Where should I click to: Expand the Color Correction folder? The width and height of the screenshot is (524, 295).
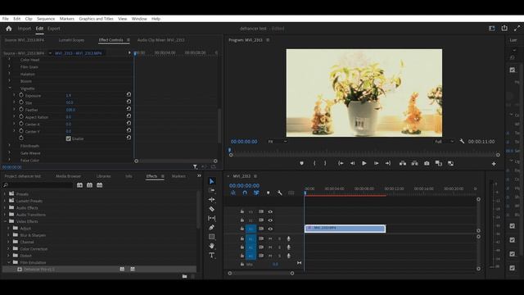coord(9,249)
